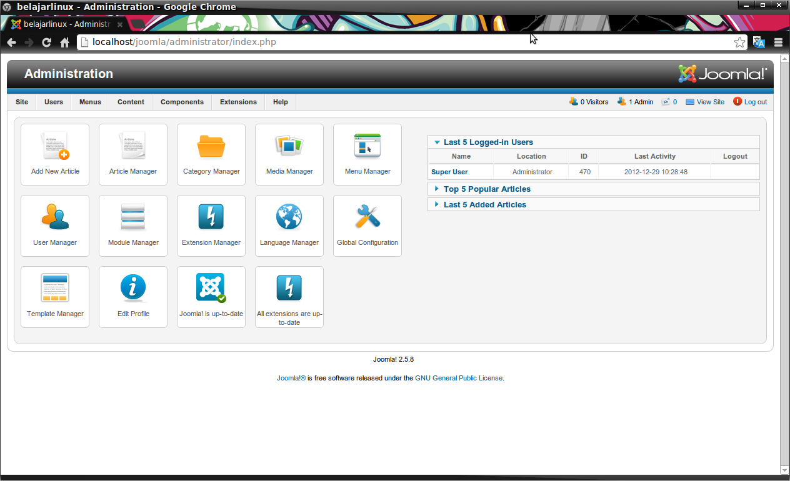This screenshot has width=790, height=481.
Task: Open the Site menu
Action: coord(22,102)
